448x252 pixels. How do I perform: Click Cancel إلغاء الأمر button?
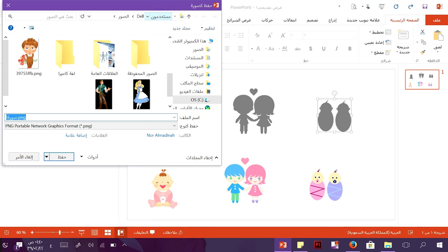(x=24, y=157)
